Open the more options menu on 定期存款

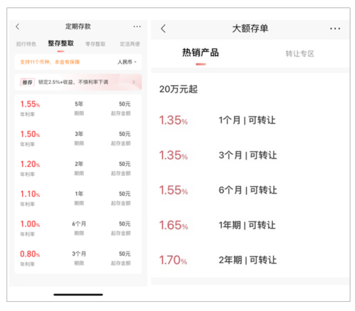[x=137, y=26]
